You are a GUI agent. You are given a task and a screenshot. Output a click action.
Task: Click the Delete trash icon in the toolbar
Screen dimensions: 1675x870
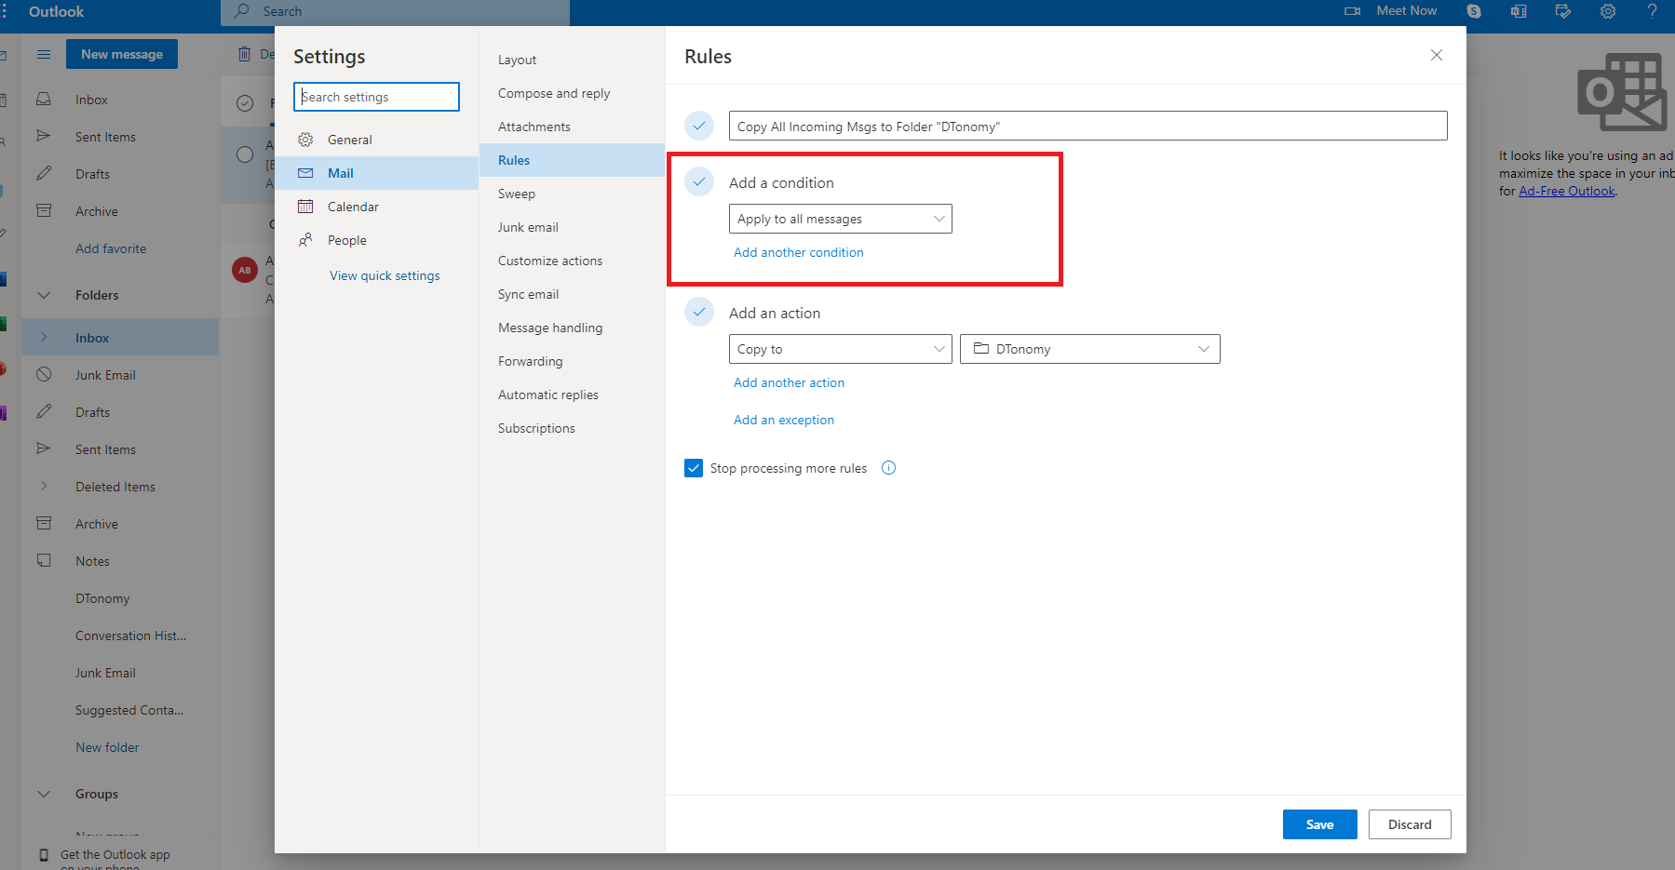[x=245, y=54]
